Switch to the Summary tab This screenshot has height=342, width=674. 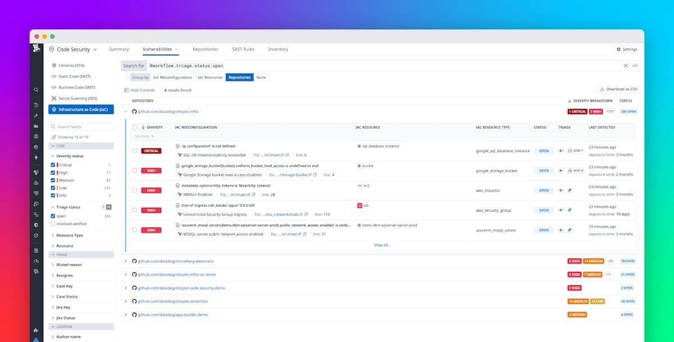[119, 49]
